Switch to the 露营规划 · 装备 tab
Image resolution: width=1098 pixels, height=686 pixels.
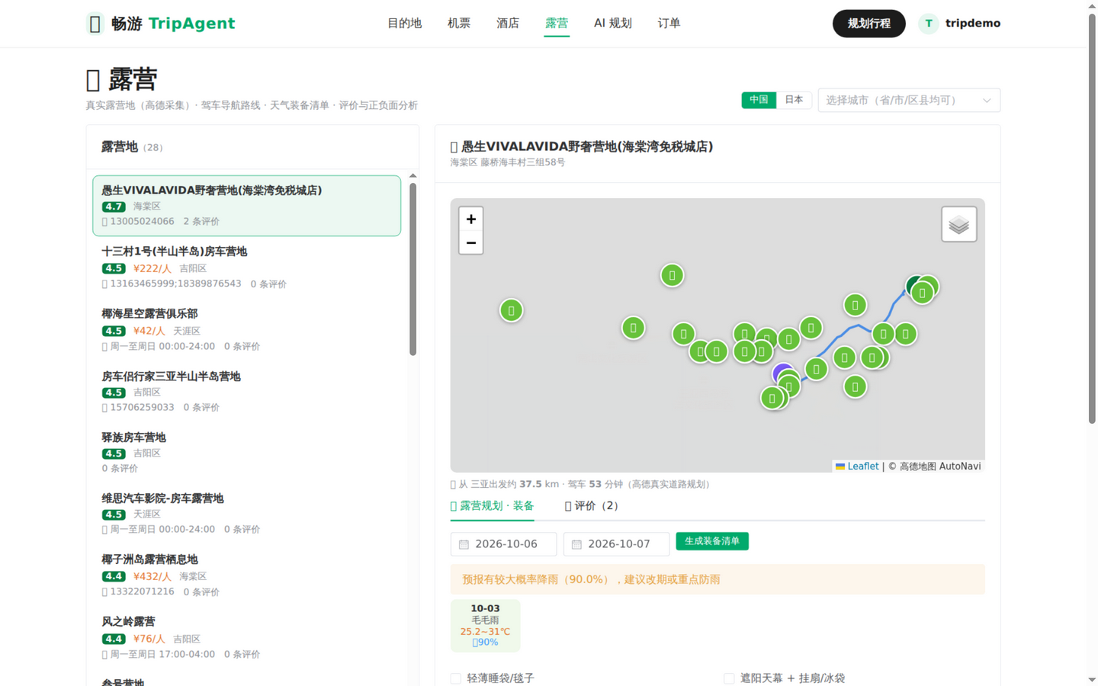tap(492, 506)
